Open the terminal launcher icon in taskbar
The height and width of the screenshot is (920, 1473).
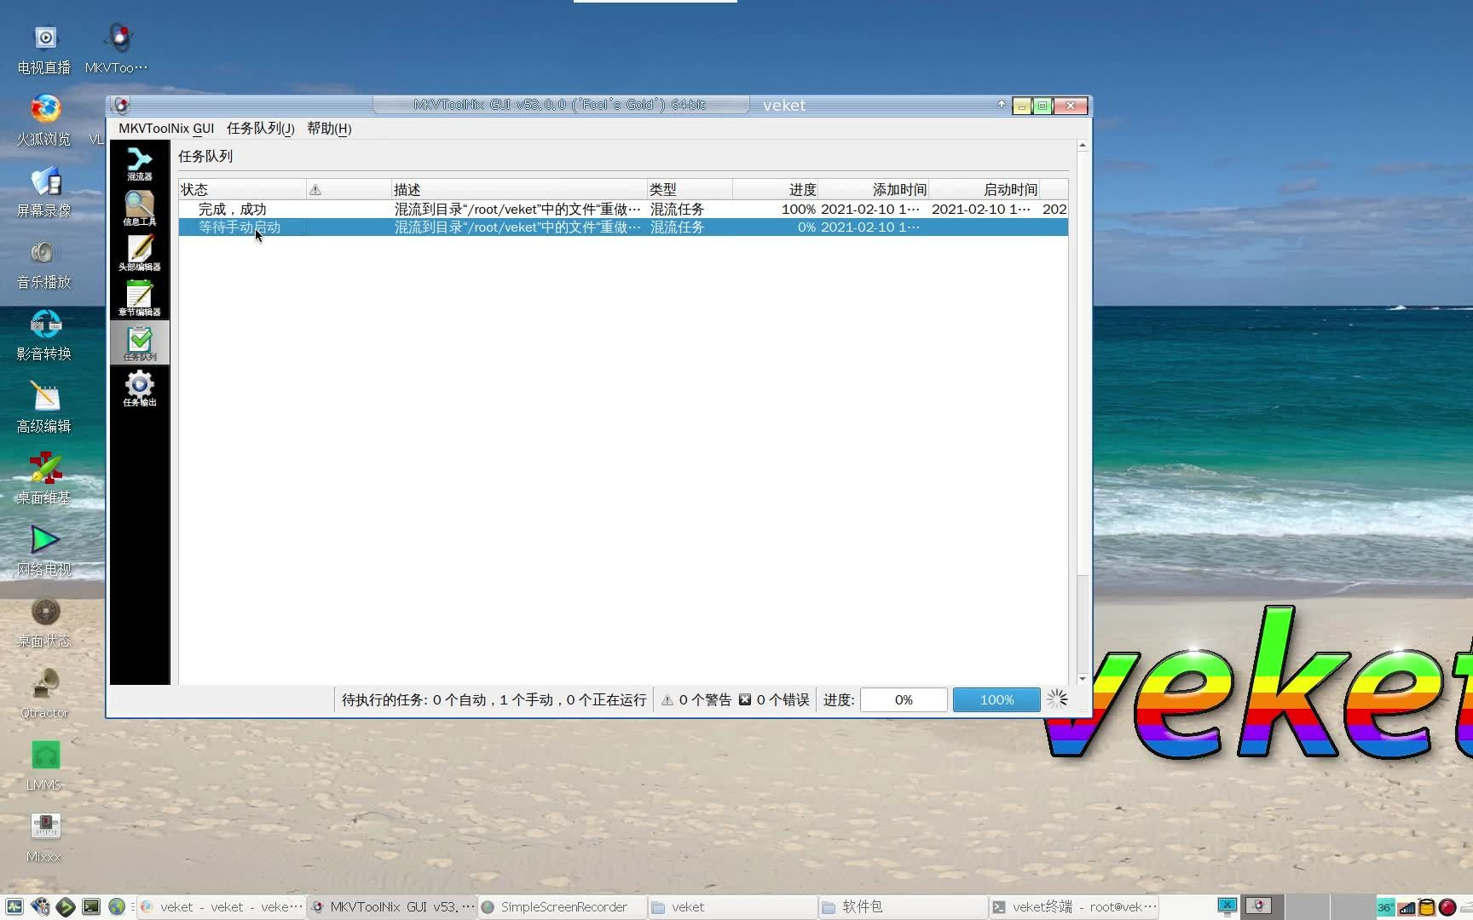point(91,907)
